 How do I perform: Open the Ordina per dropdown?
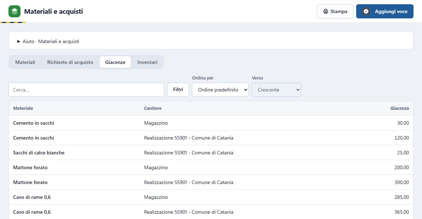coord(220,90)
